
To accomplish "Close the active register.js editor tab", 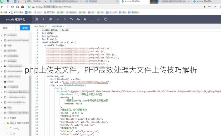I will (64, 26).
